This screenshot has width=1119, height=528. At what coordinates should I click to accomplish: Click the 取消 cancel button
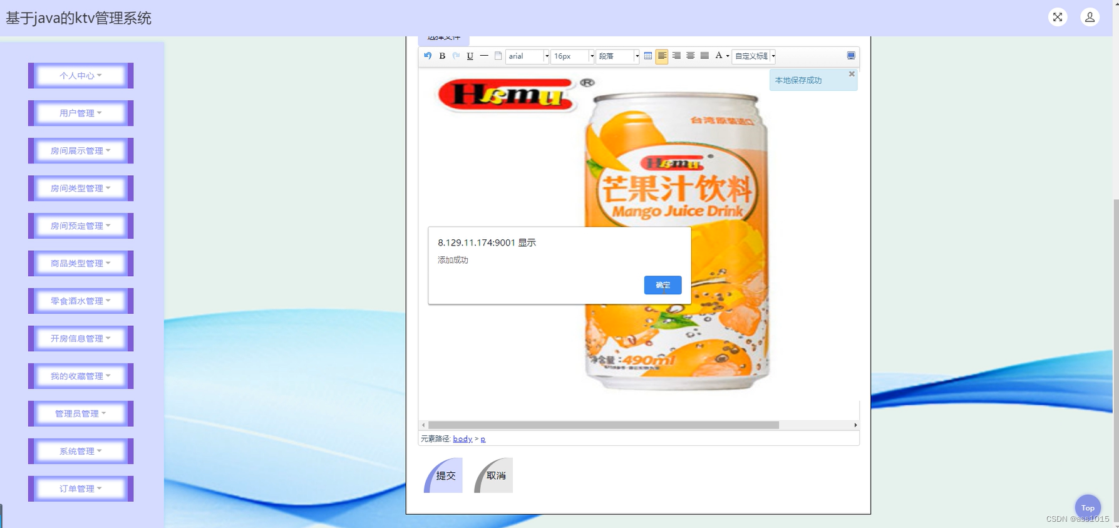click(493, 475)
